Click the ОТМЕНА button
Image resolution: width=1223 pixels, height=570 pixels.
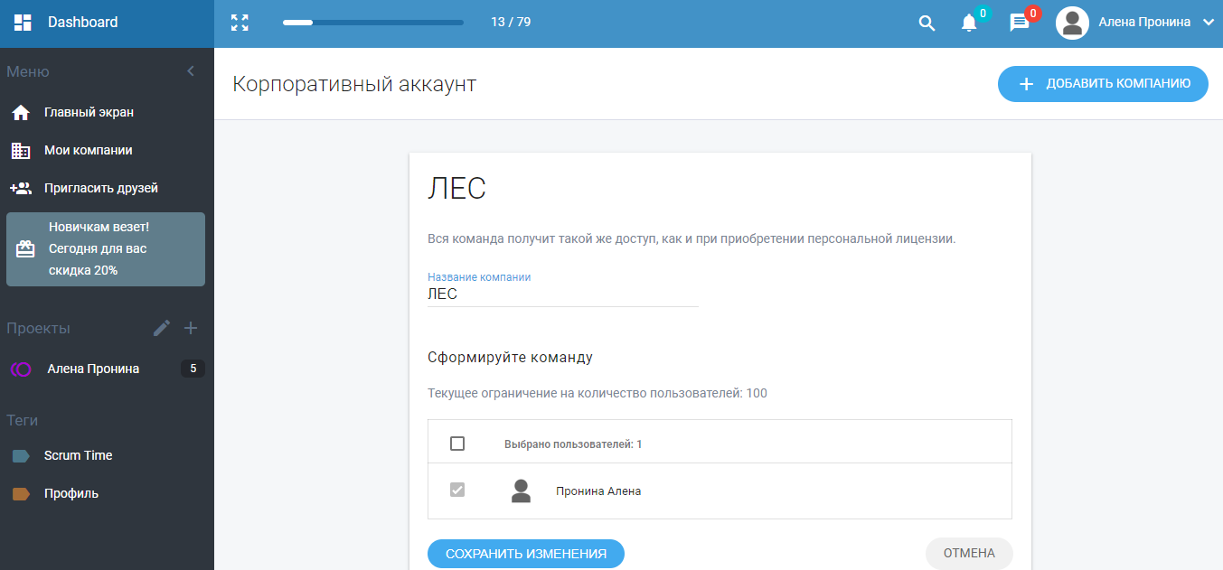(969, 554)
